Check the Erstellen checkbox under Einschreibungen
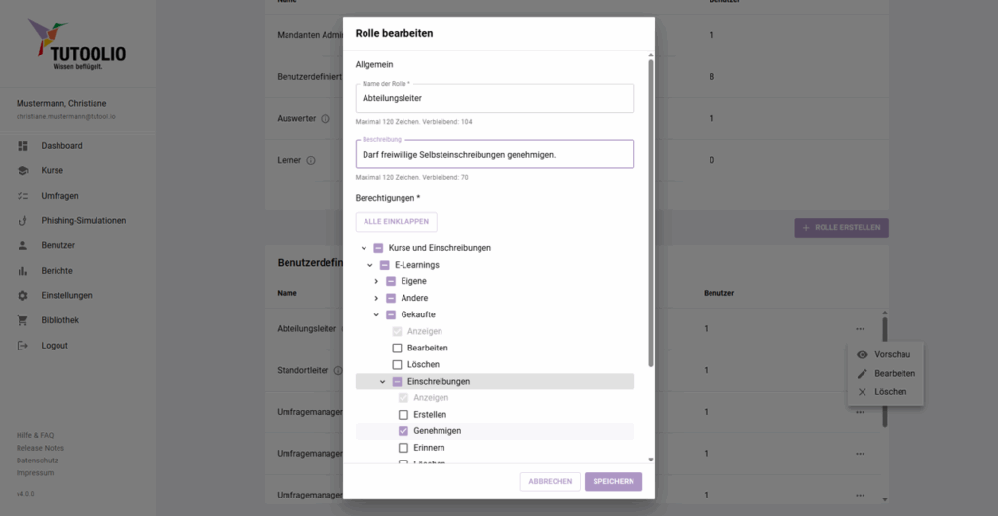Screen dimensions: 998x516 pyautogui.click(x=404, y=415)
